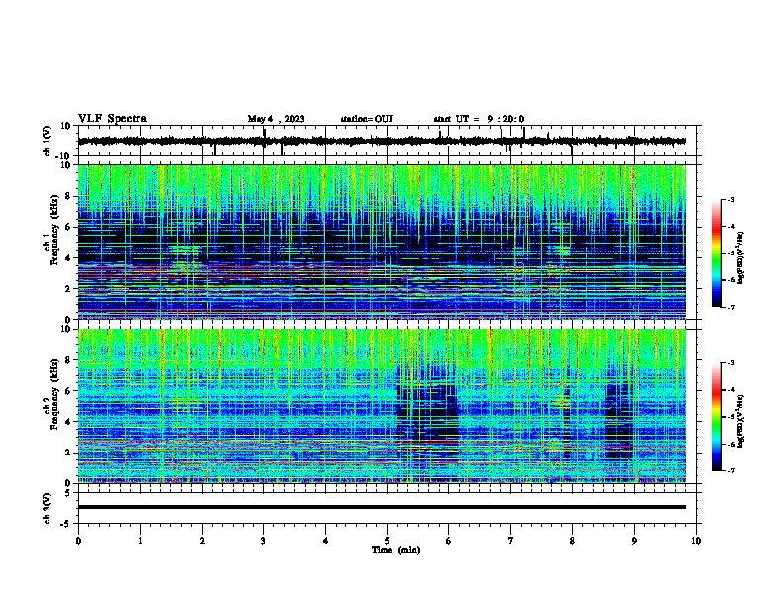Click time axis tick label "1"
784x606 pixels.
(x=140, y=541)
